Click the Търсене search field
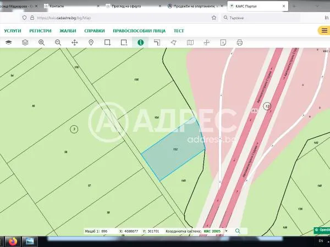Image resolution: width=330 pixels, height=247 pixels. pyautogui.click(x=261, y=18)
